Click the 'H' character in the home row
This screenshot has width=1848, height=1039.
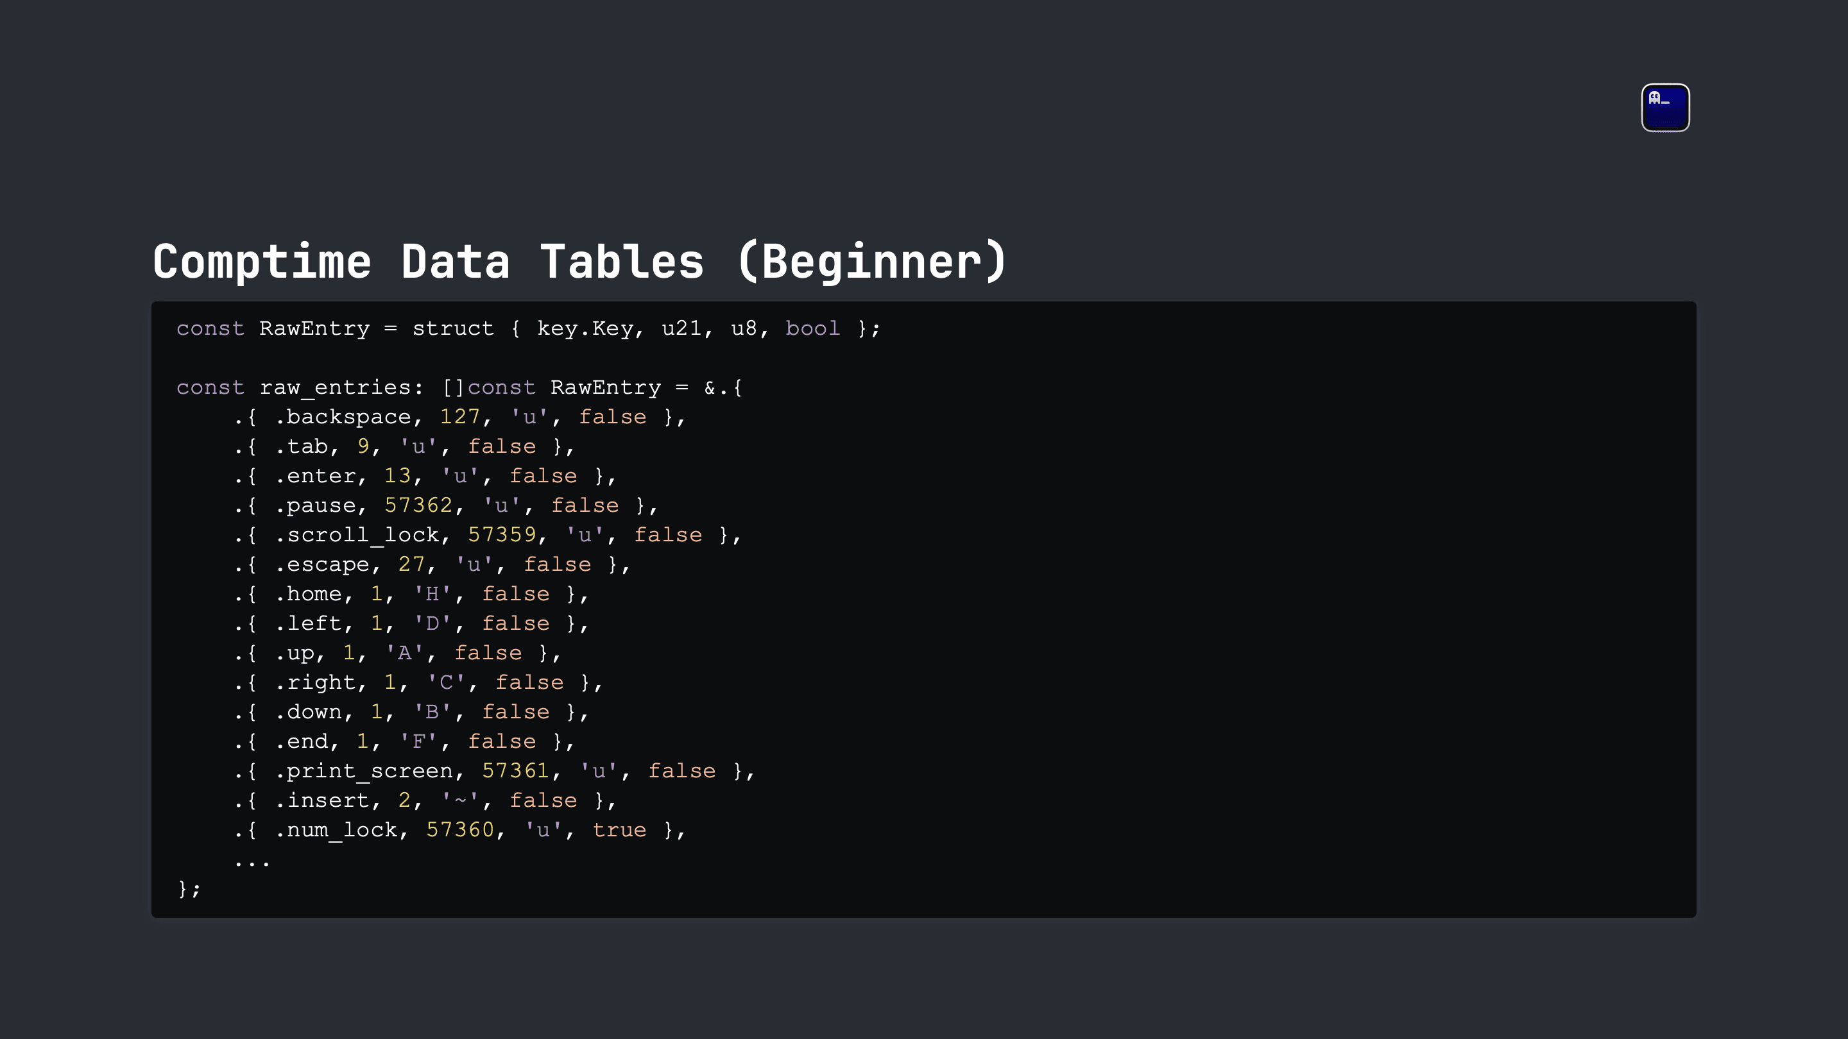[x=432, y=594]
